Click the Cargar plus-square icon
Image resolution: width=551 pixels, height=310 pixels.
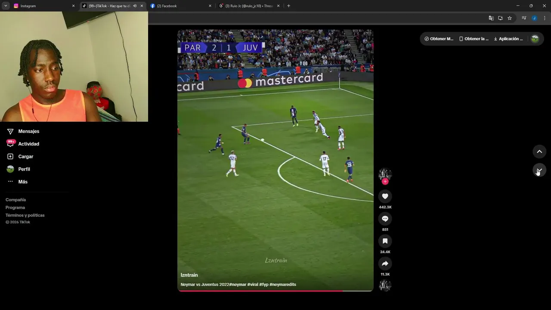click(x=10, y=157)
